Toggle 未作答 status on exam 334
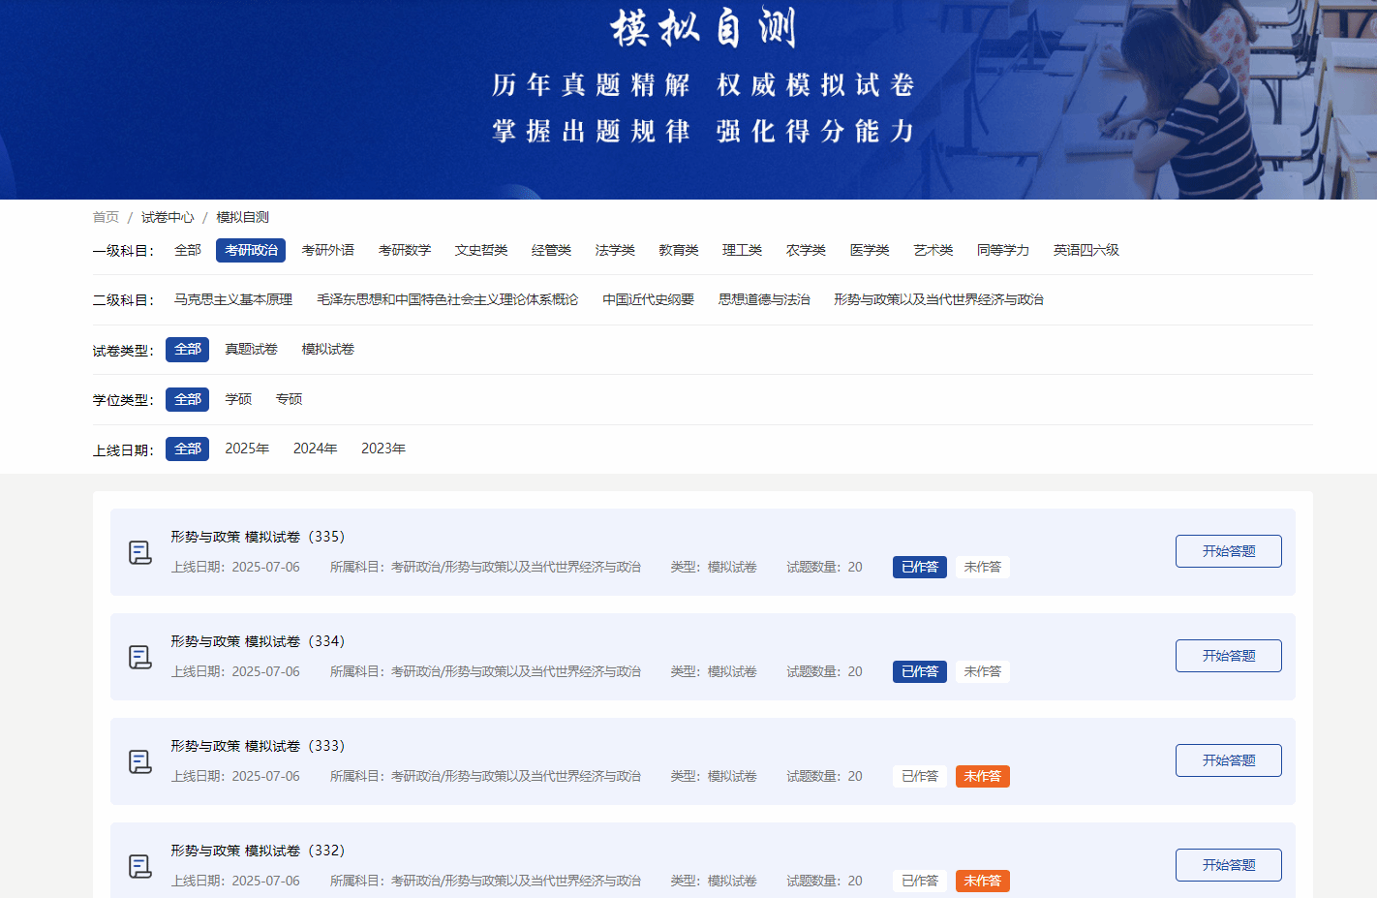Image resolution: width=1377 pixels, height=898 pixels. point(982,671)
